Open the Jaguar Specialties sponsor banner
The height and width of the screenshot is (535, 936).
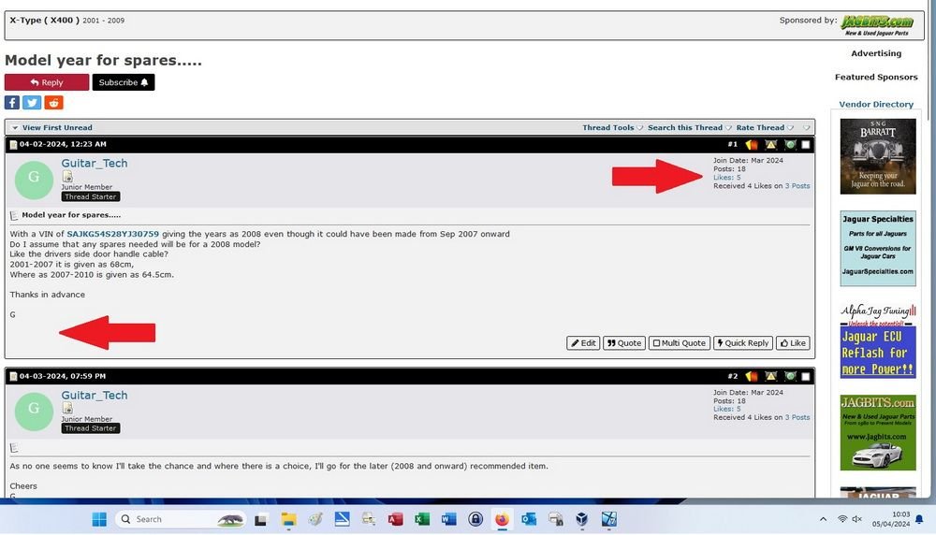pos(878,248)
